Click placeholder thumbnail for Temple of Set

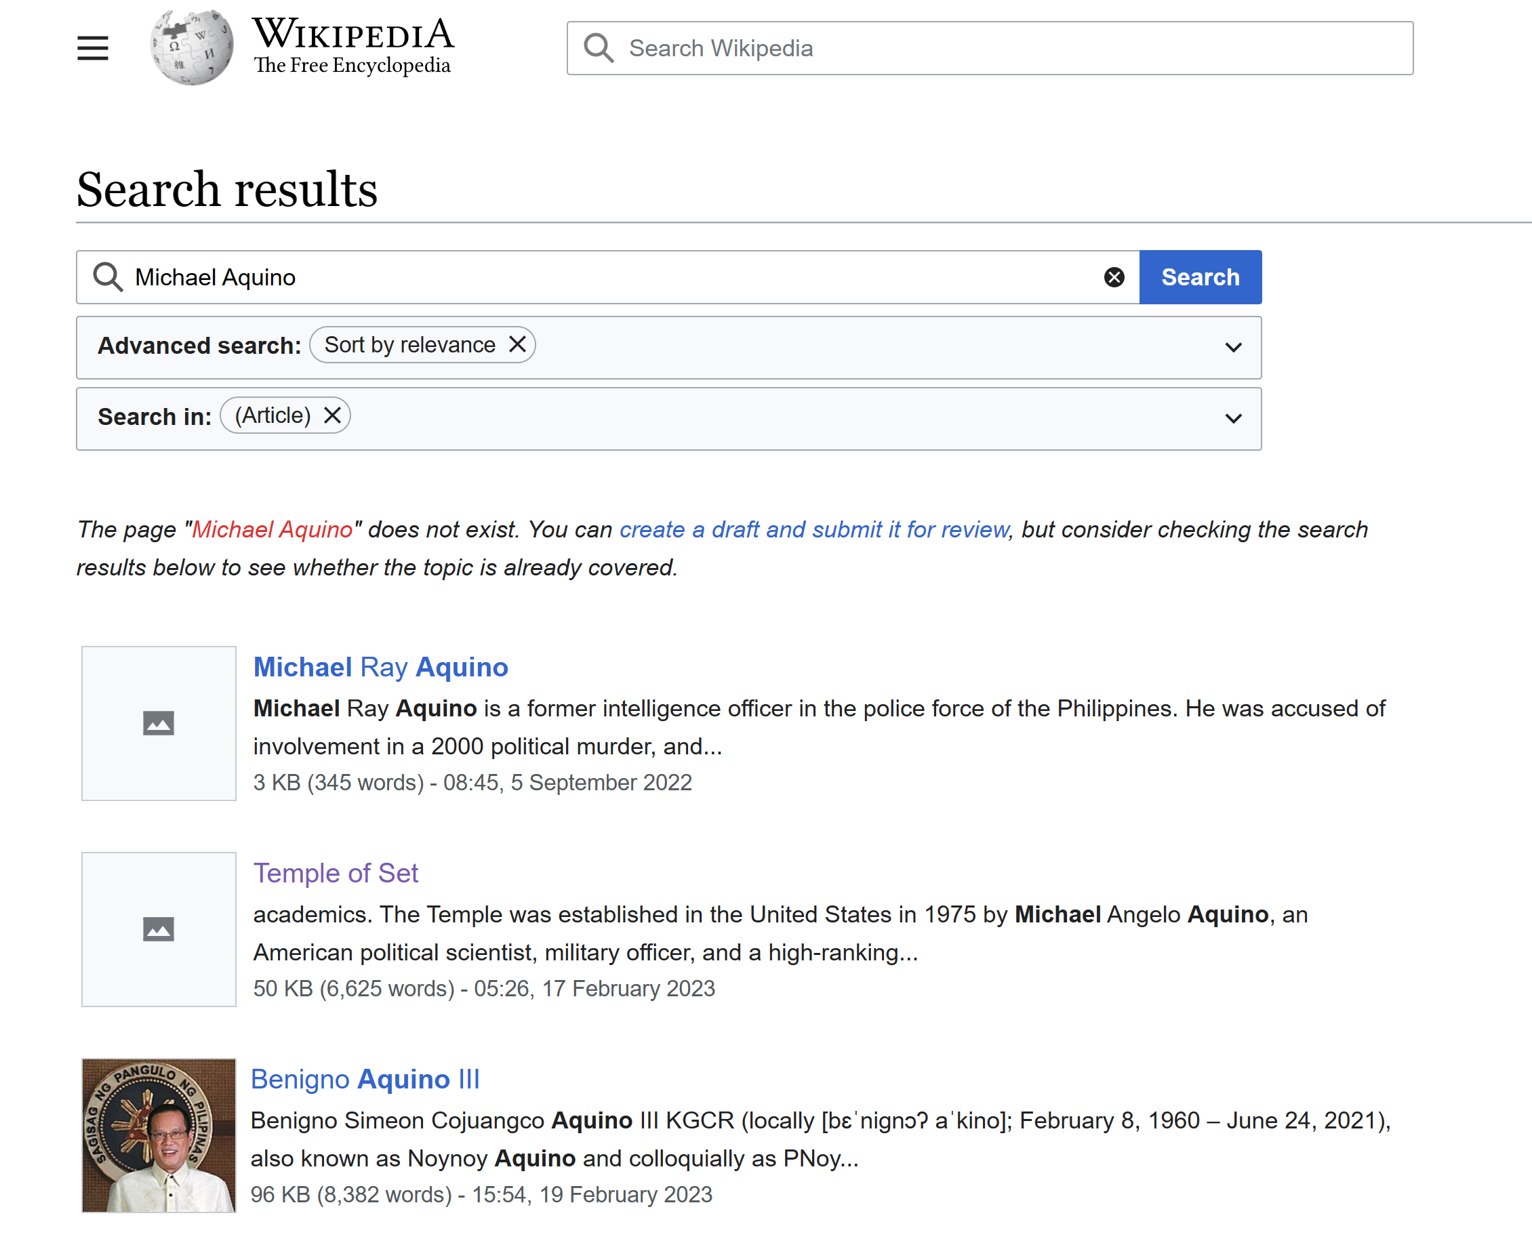pyautogui.click(x=159, y=929)
